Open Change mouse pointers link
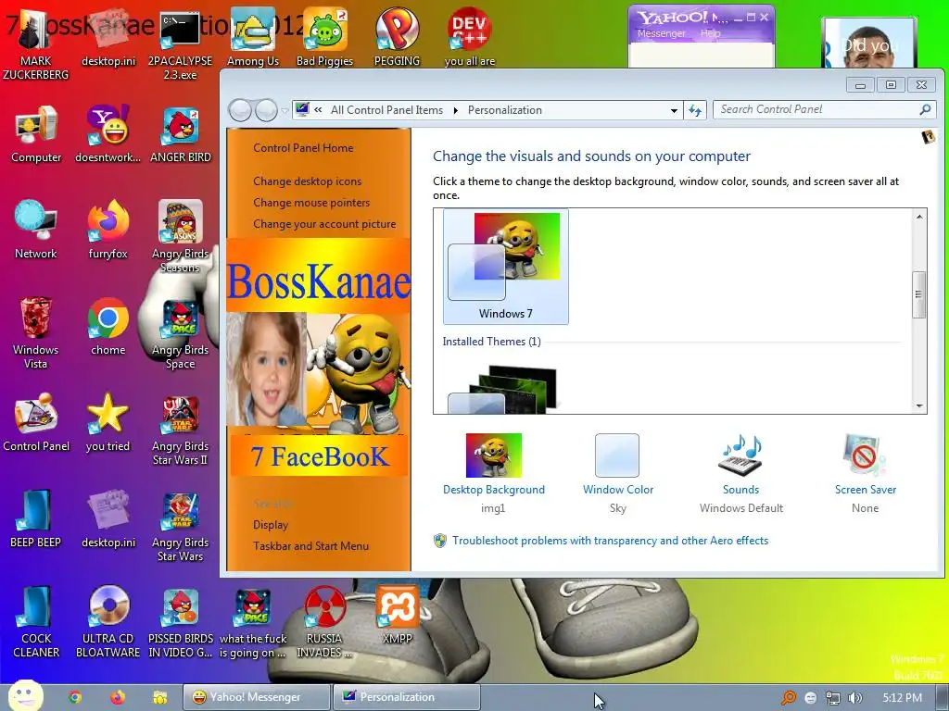Screen dimensions: 949x711 point(311,203)
